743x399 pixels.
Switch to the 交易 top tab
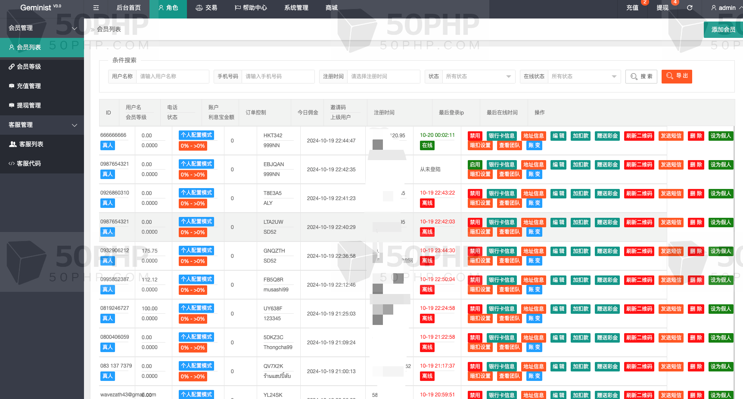(x=206, y=8)
